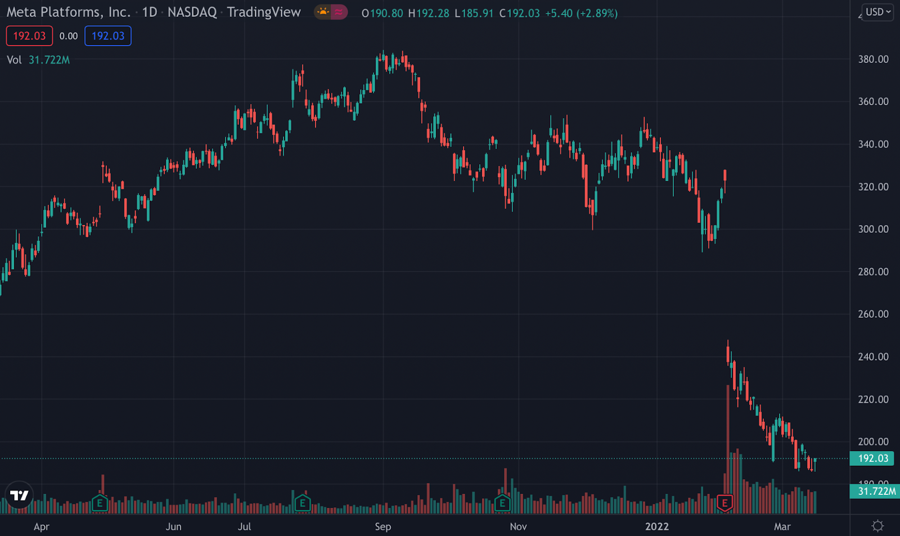
Task: Click the change value +5.40 (+2.89%)
Action: pos(582,13)
